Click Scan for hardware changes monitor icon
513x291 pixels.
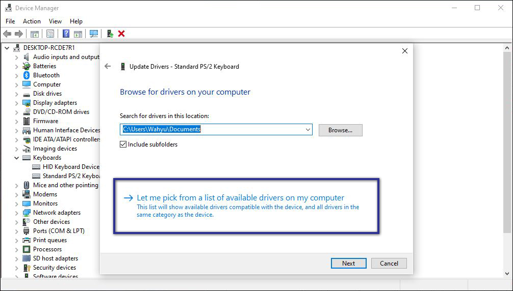pos(94,34)
